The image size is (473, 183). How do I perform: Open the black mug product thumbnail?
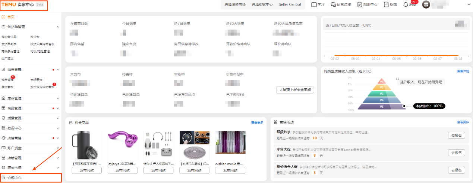point(87,146)
